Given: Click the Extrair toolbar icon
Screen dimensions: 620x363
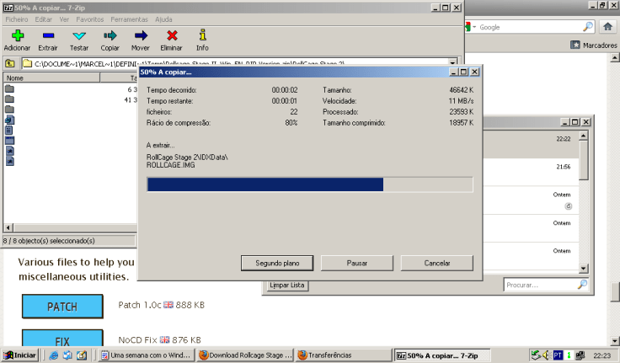Looking at the screenshot, I should (48, 35).
